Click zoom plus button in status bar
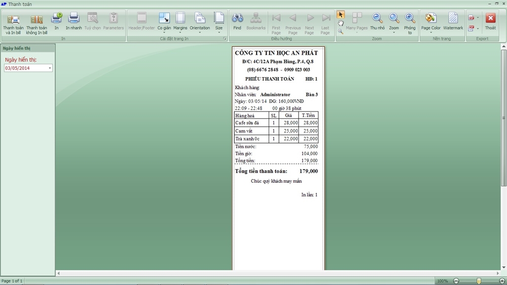507x285 pixels. click(x=502, y=281)
